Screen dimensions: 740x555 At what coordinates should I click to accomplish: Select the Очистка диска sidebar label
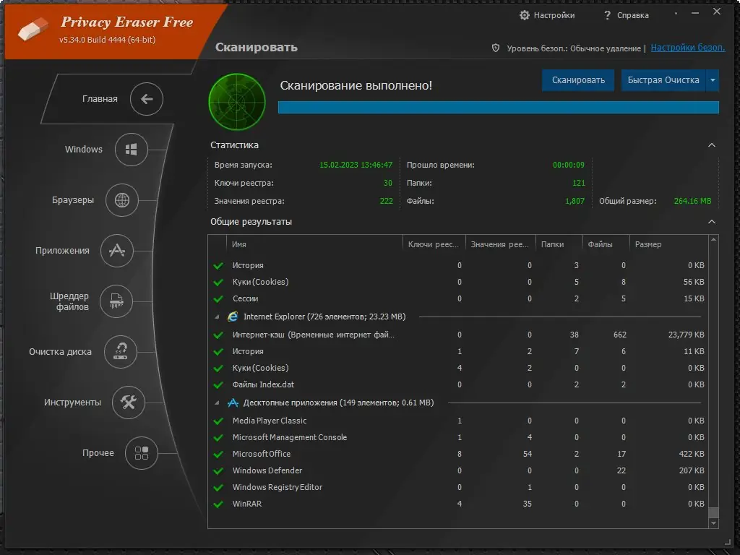coord(60,352)
